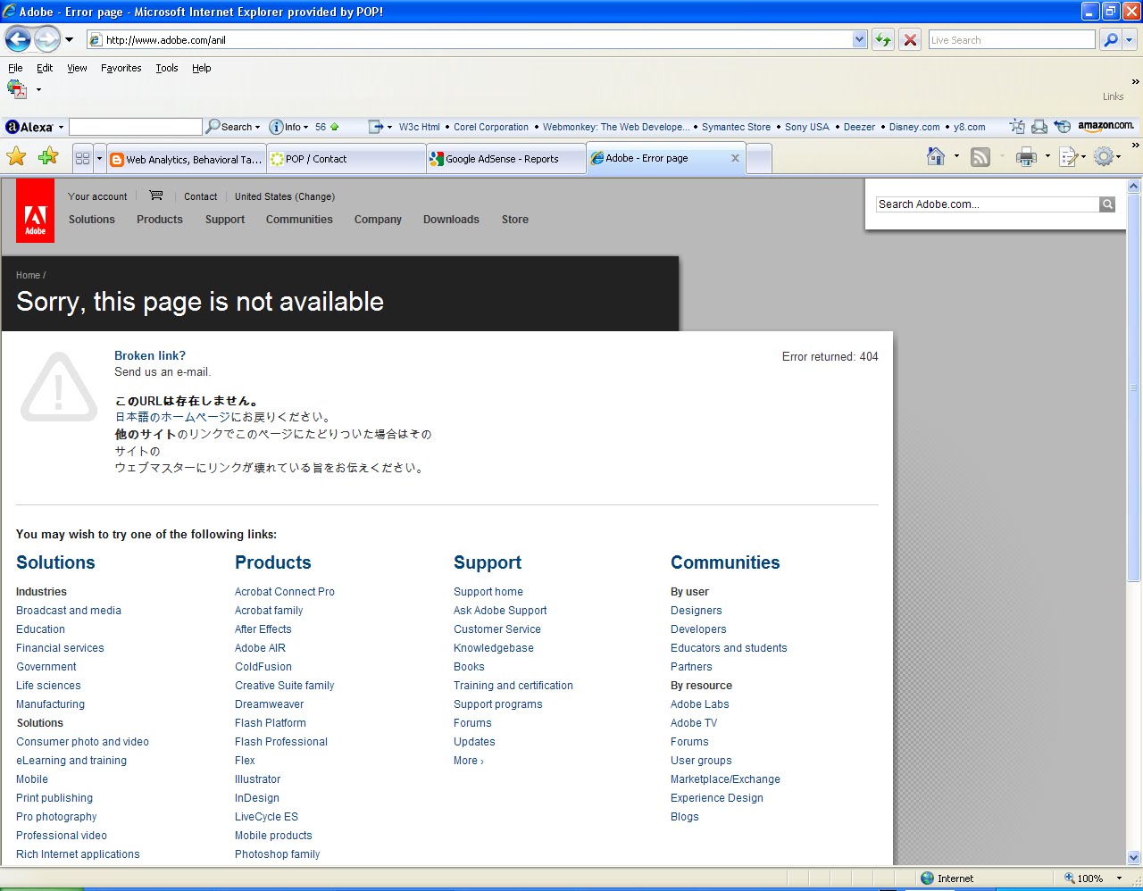Open the Tools menu
1143x891 pixels.
click(166, 68)
